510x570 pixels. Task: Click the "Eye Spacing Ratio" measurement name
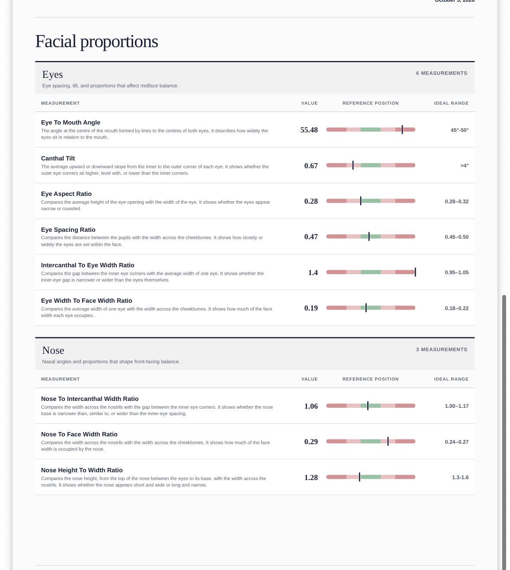coord(68,230)
